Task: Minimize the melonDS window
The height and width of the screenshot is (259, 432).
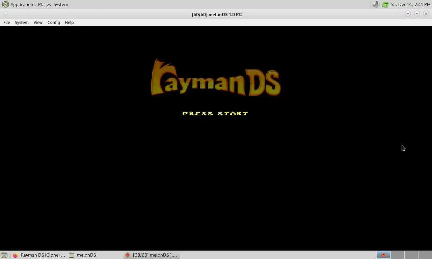Action: pos(408,13)
